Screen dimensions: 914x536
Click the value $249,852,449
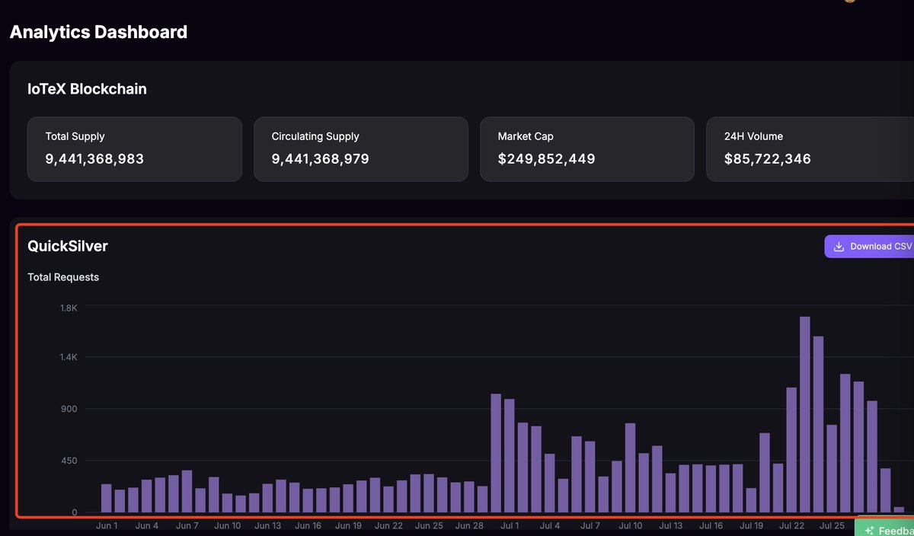point(547,159)
